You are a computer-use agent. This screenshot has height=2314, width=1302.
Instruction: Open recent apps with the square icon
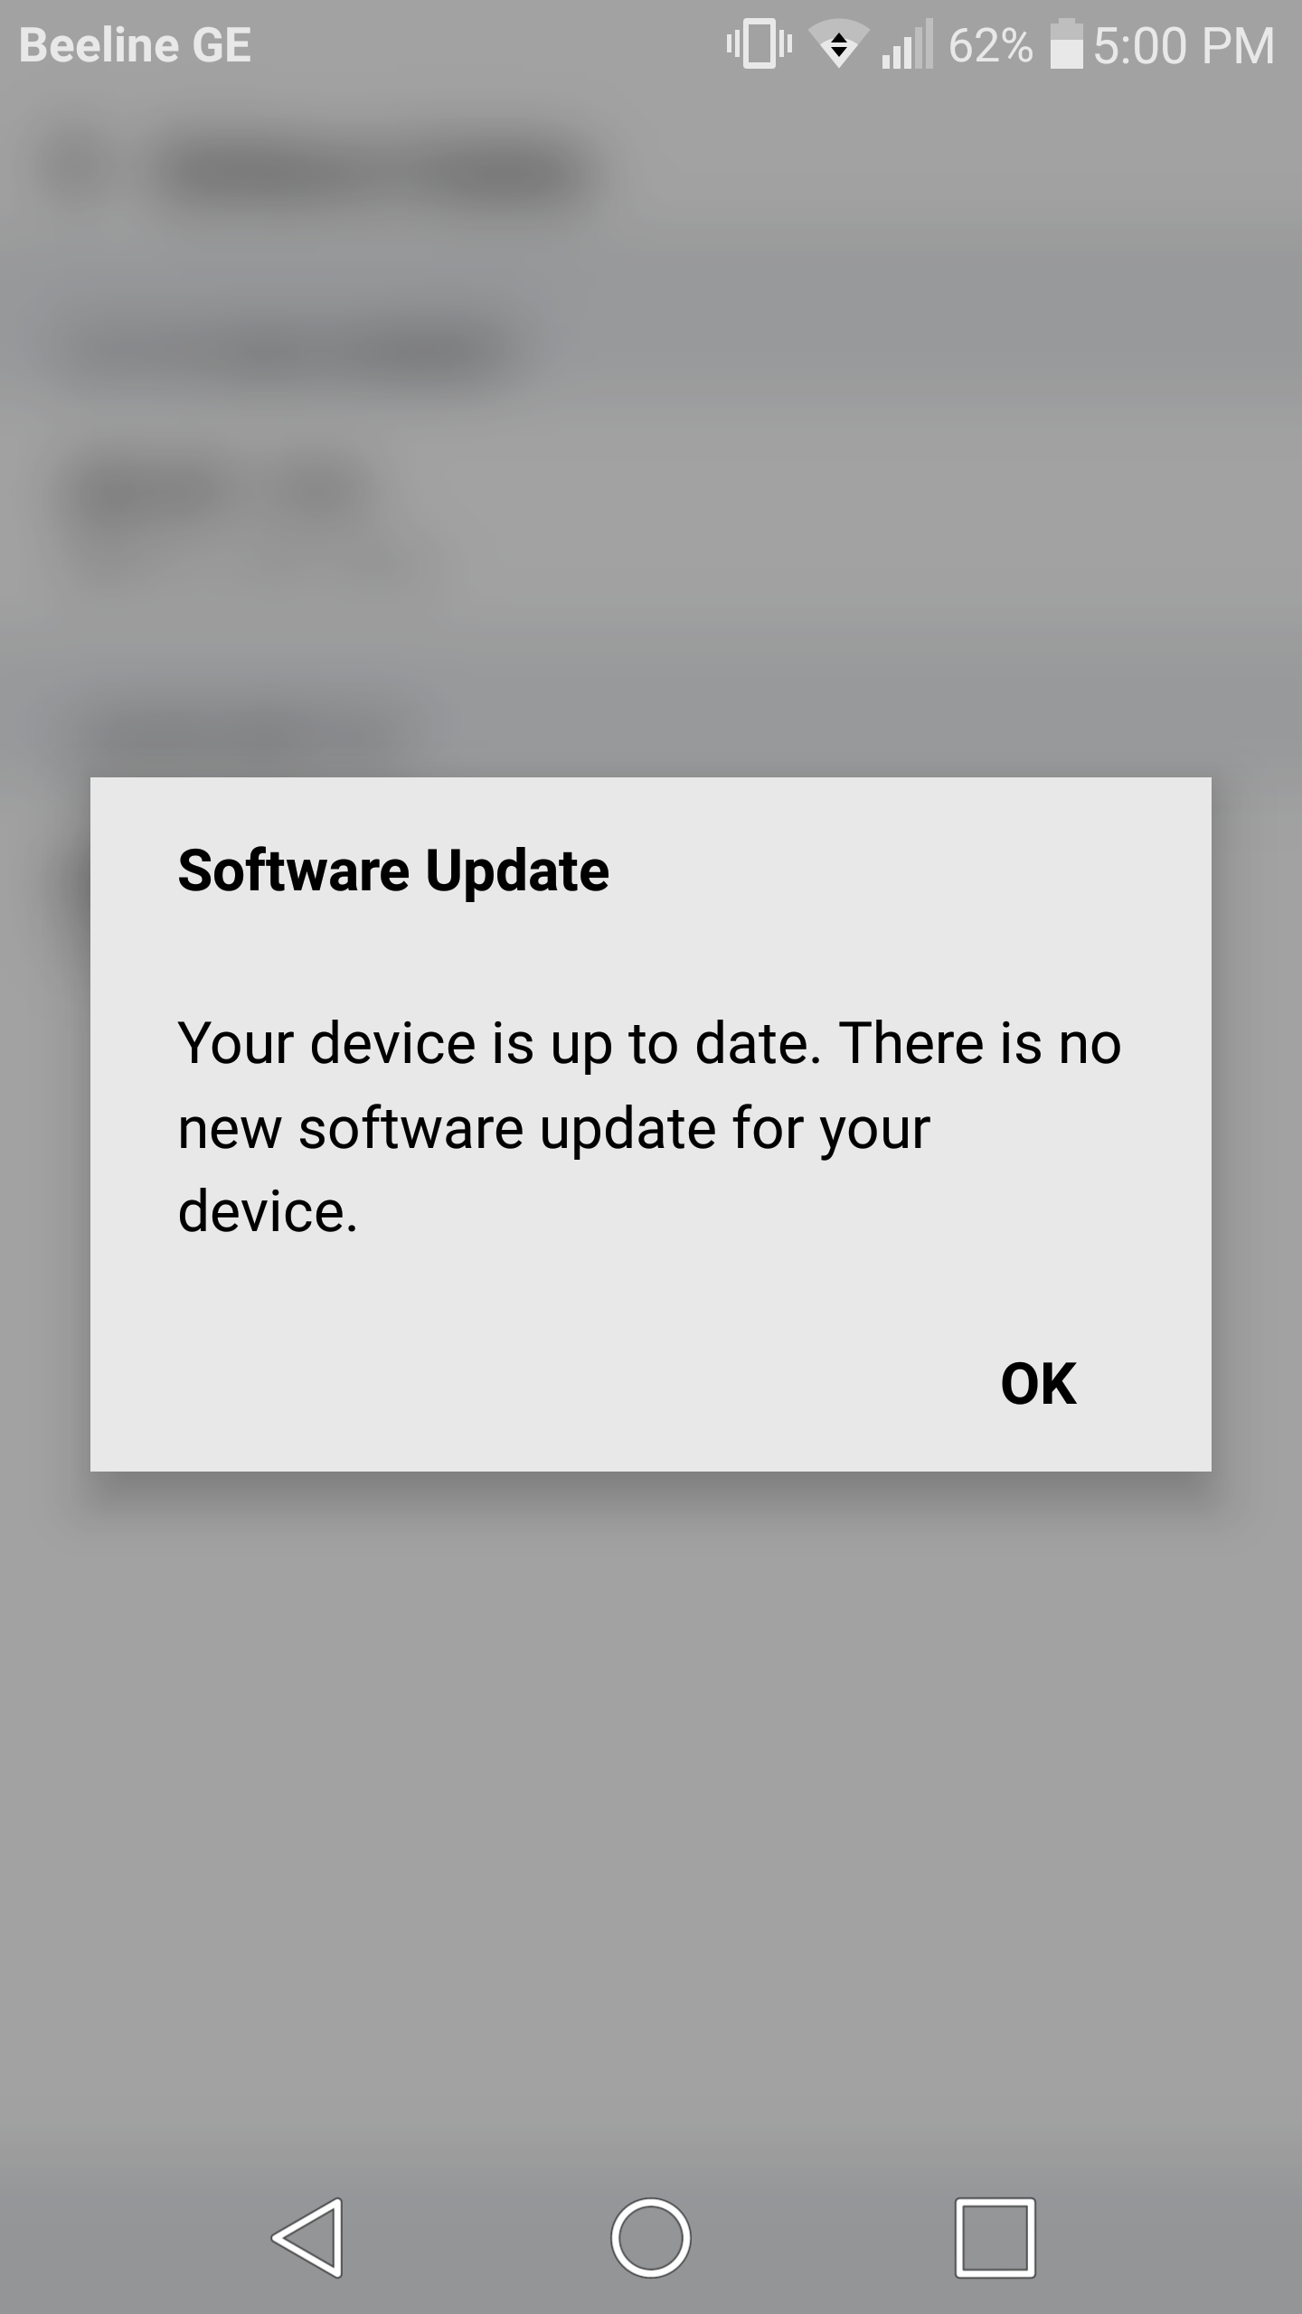tap(995, 2237)
